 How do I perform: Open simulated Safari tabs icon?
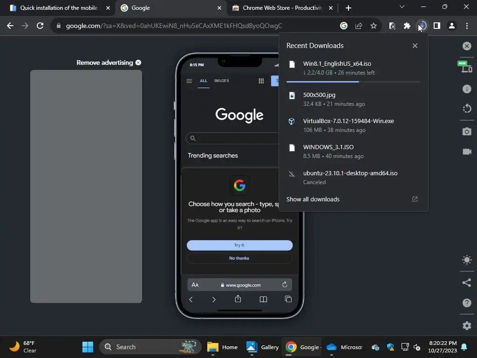[288, 299]
